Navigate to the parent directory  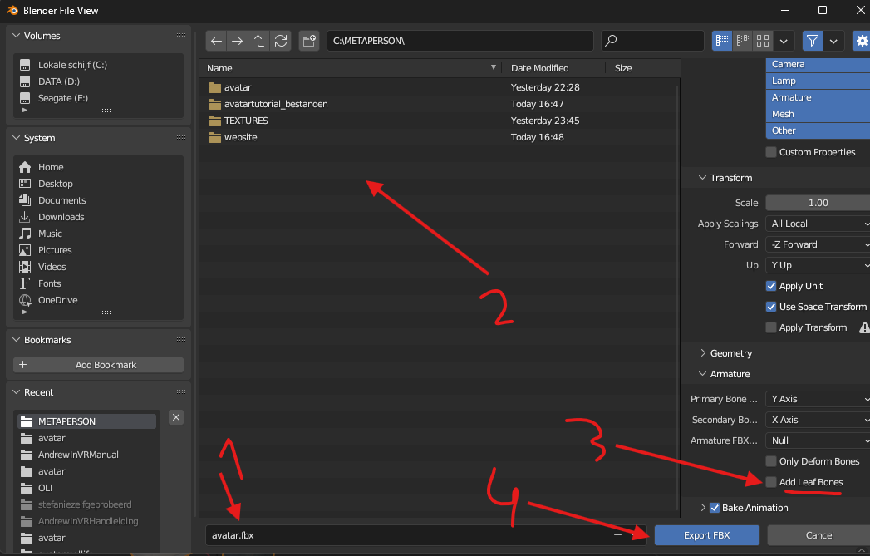point(258,41)
